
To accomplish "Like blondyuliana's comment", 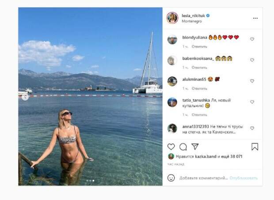I will pyautogui.click(x=252, y=39).
